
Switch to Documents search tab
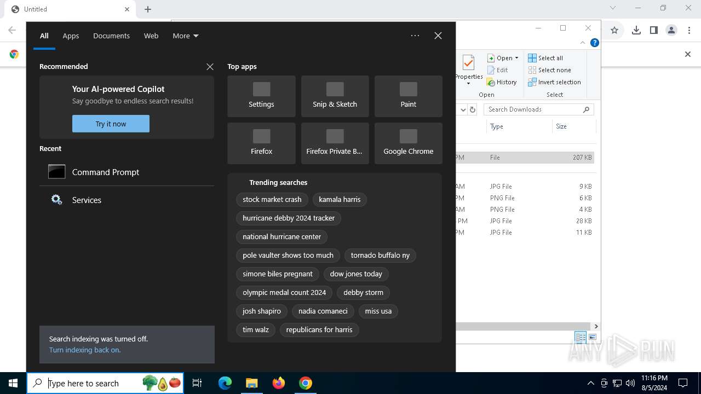111,36
